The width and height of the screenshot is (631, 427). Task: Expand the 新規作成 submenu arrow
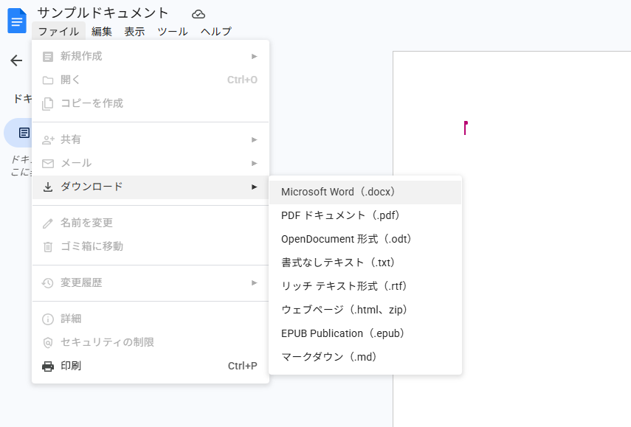click(x=254, y=56)
